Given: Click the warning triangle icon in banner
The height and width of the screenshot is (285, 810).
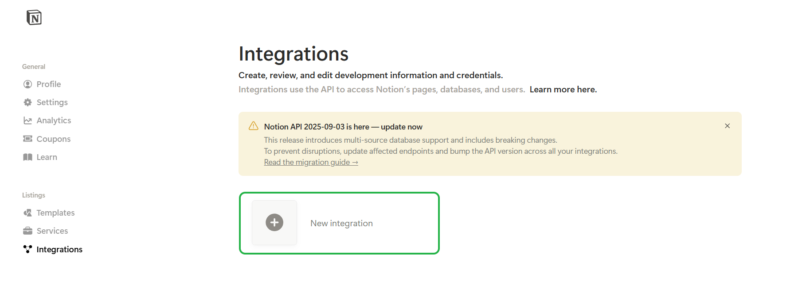Looking at the screenshot, I should (x=254, y=126).
